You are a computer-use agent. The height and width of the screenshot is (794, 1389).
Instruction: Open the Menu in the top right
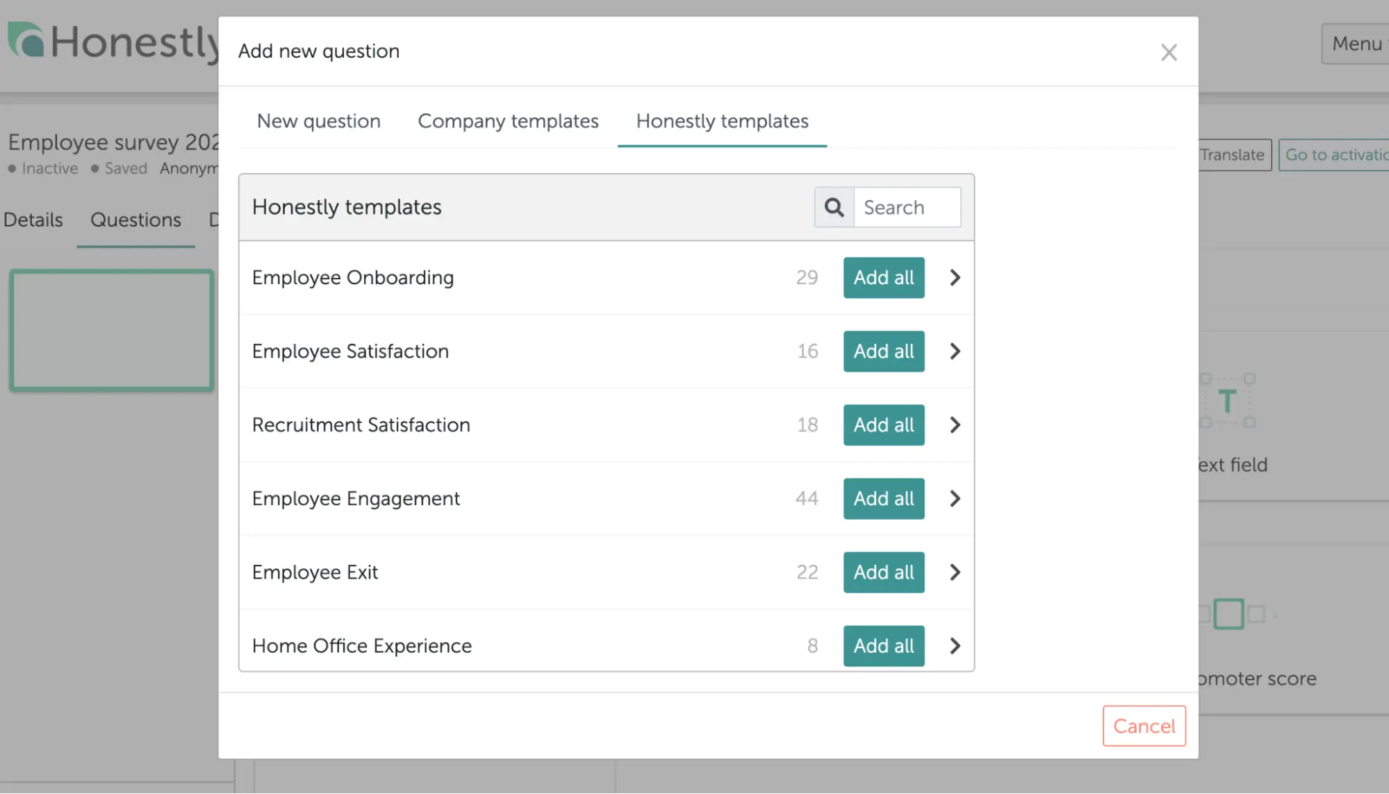[1355, 44]
